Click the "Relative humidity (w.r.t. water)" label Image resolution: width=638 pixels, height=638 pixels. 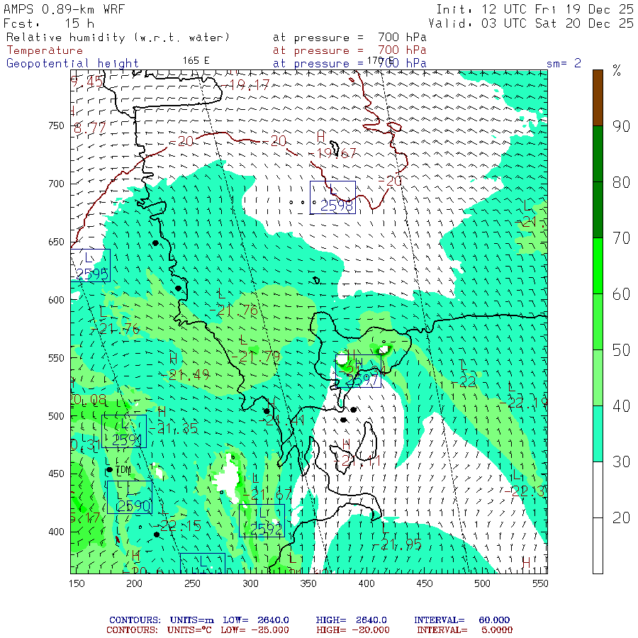point(118,38)
